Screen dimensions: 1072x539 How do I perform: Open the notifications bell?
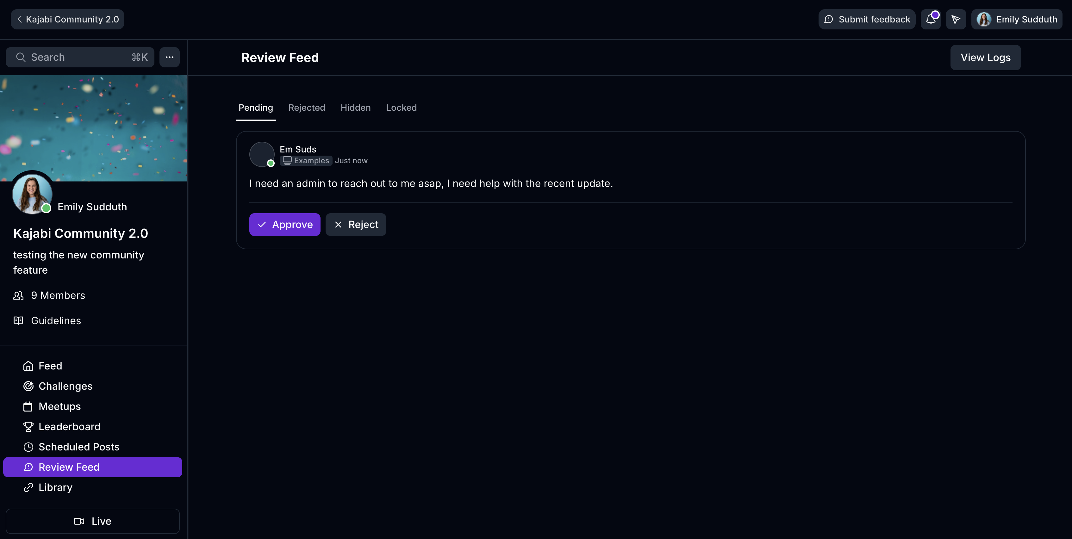(931, 19)
